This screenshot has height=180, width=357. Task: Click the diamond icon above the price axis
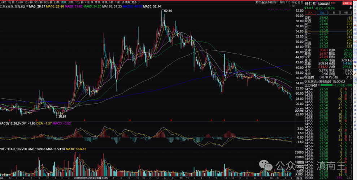(290, 6)
